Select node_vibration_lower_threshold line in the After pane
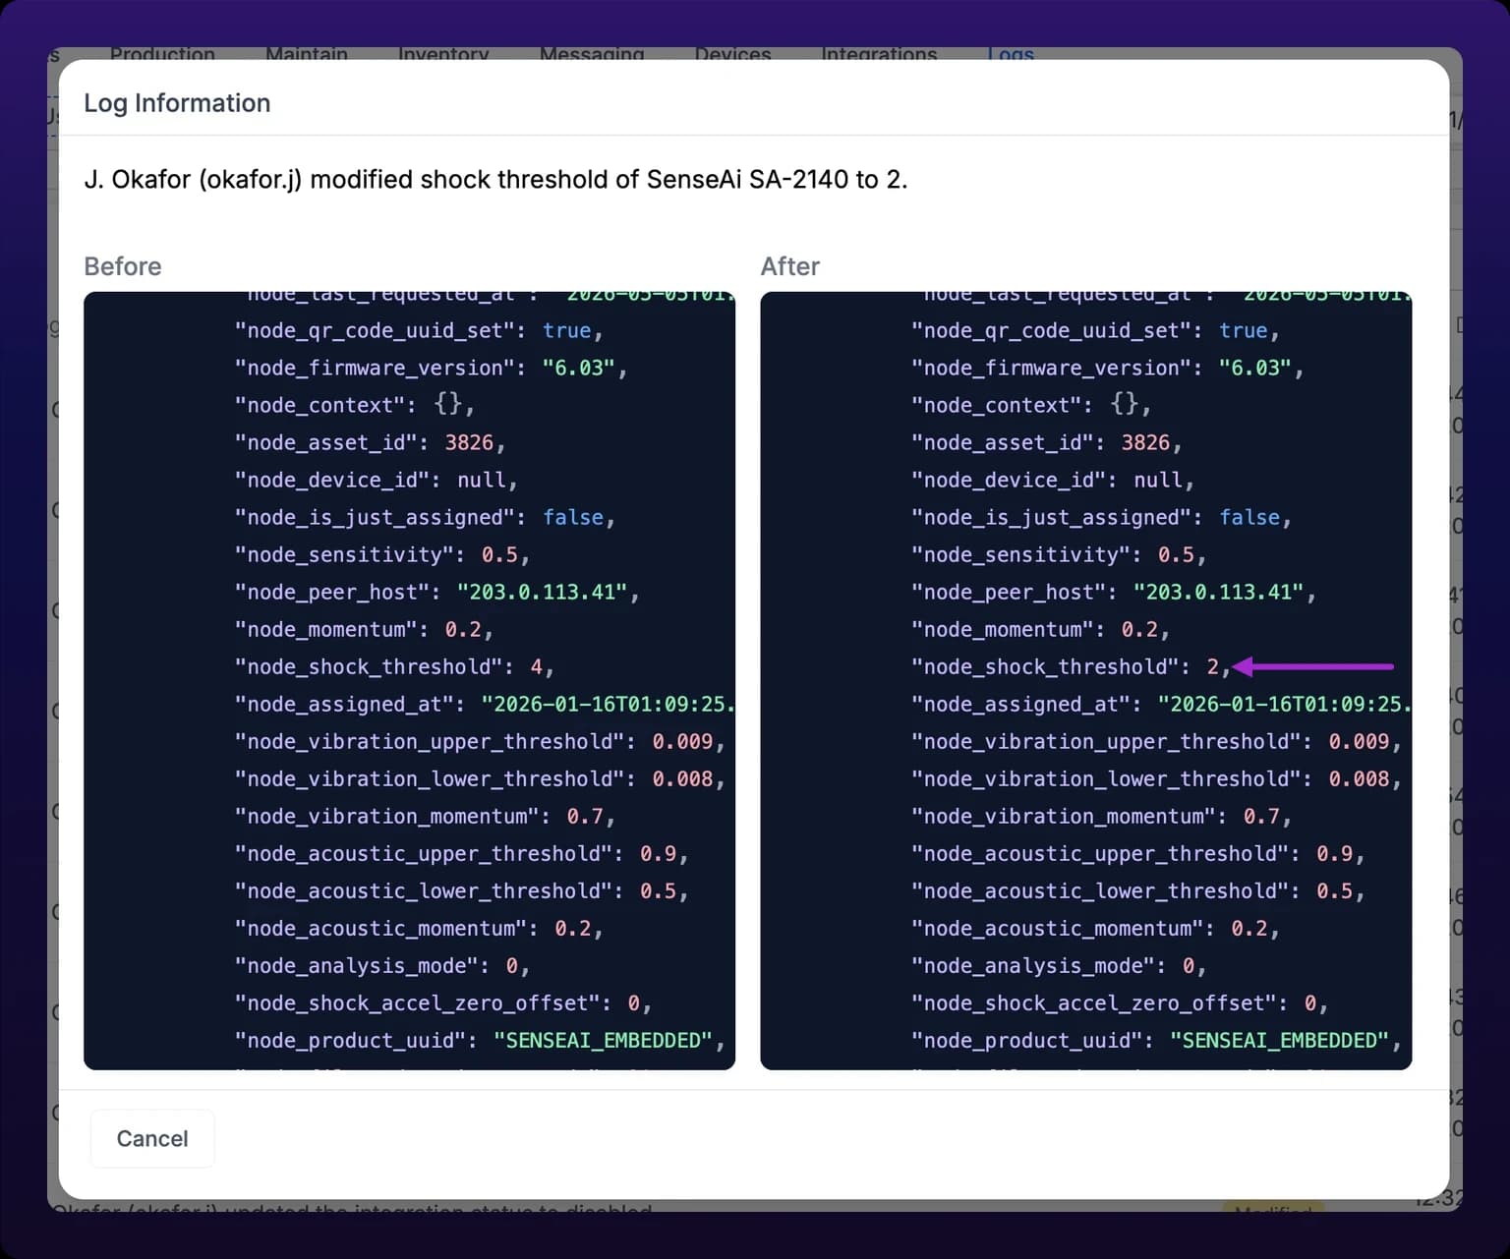The image size is (1510, 1259). tap(1156, 779)
